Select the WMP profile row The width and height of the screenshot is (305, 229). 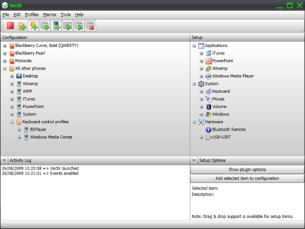[28, 92]
